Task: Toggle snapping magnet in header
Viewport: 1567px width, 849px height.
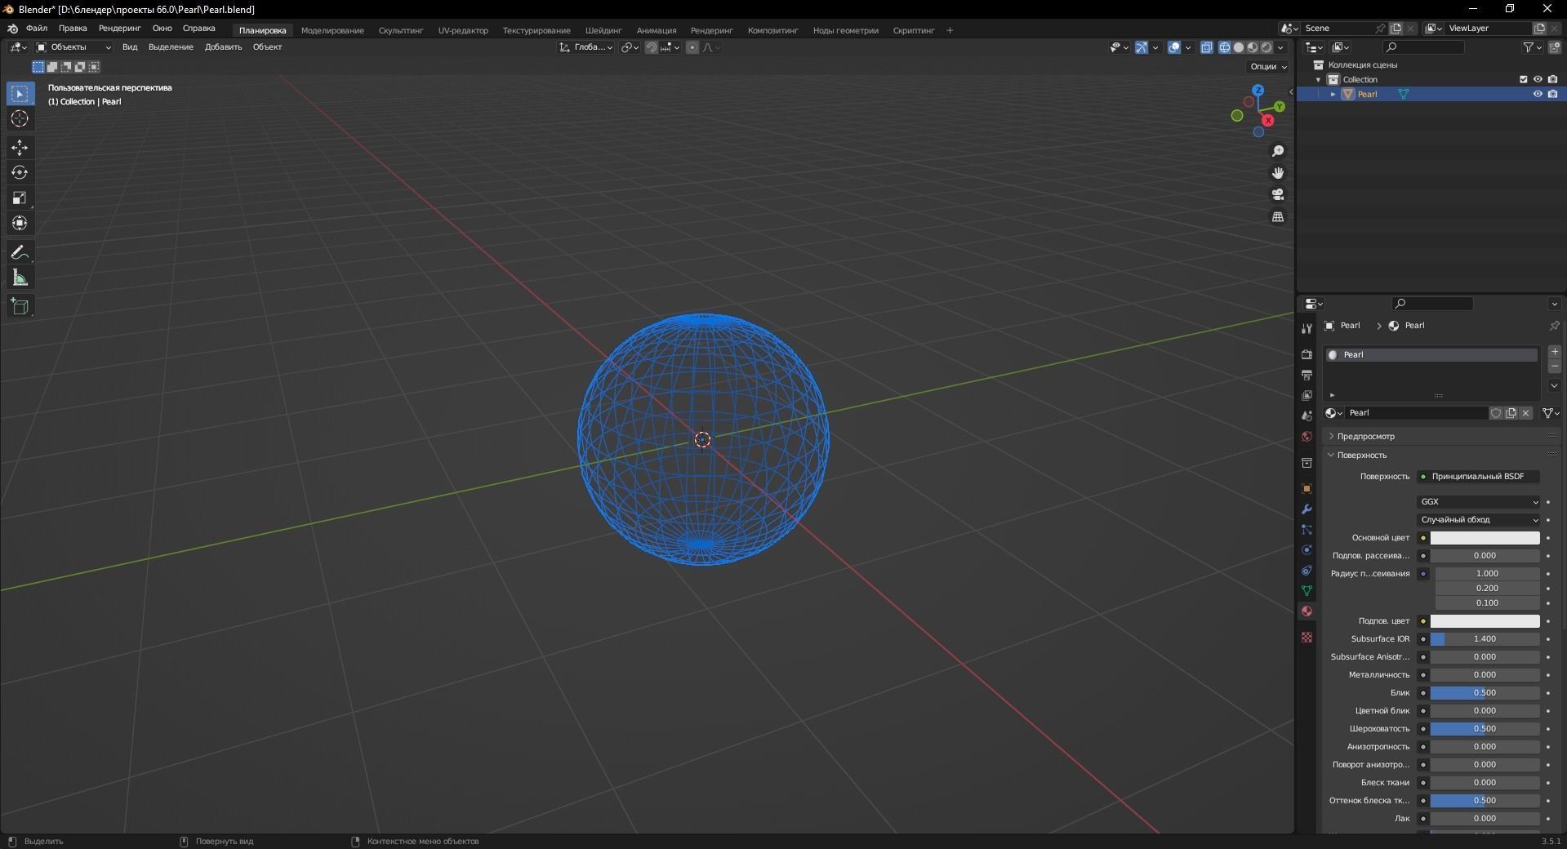Action: click(652, 47)
